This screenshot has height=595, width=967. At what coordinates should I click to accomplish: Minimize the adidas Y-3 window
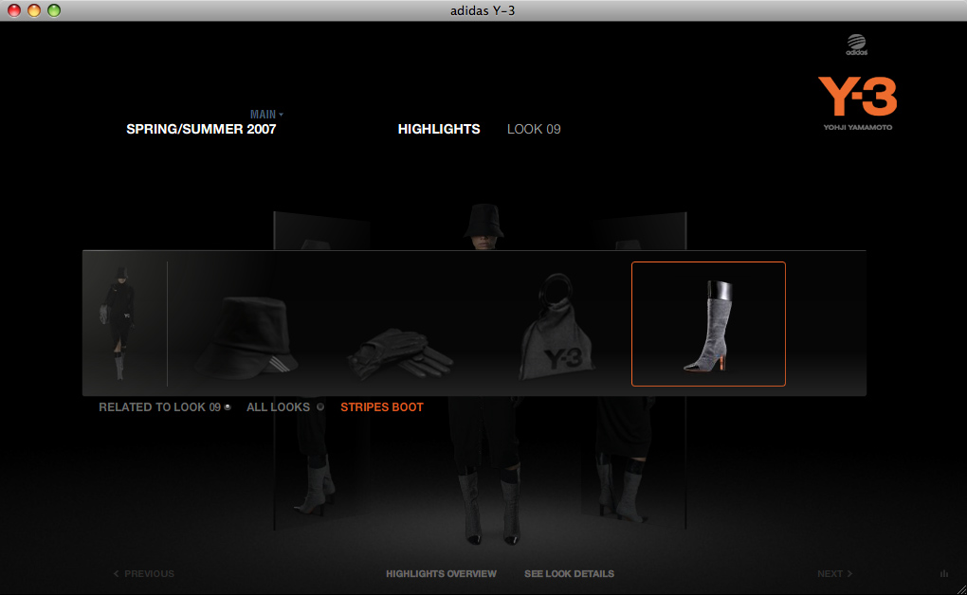34,10
